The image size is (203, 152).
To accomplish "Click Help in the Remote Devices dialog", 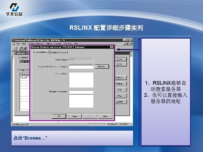I will (105, 116).
